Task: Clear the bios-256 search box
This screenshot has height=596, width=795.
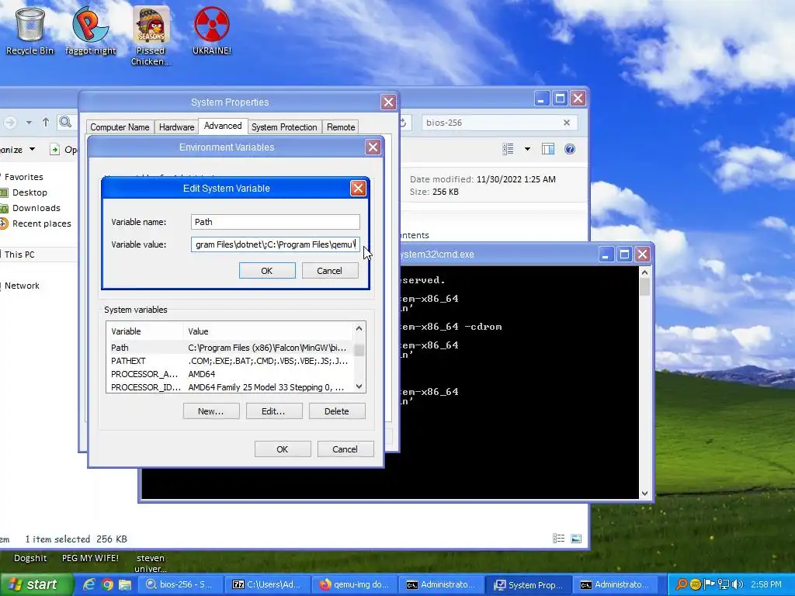Action: 567,123
